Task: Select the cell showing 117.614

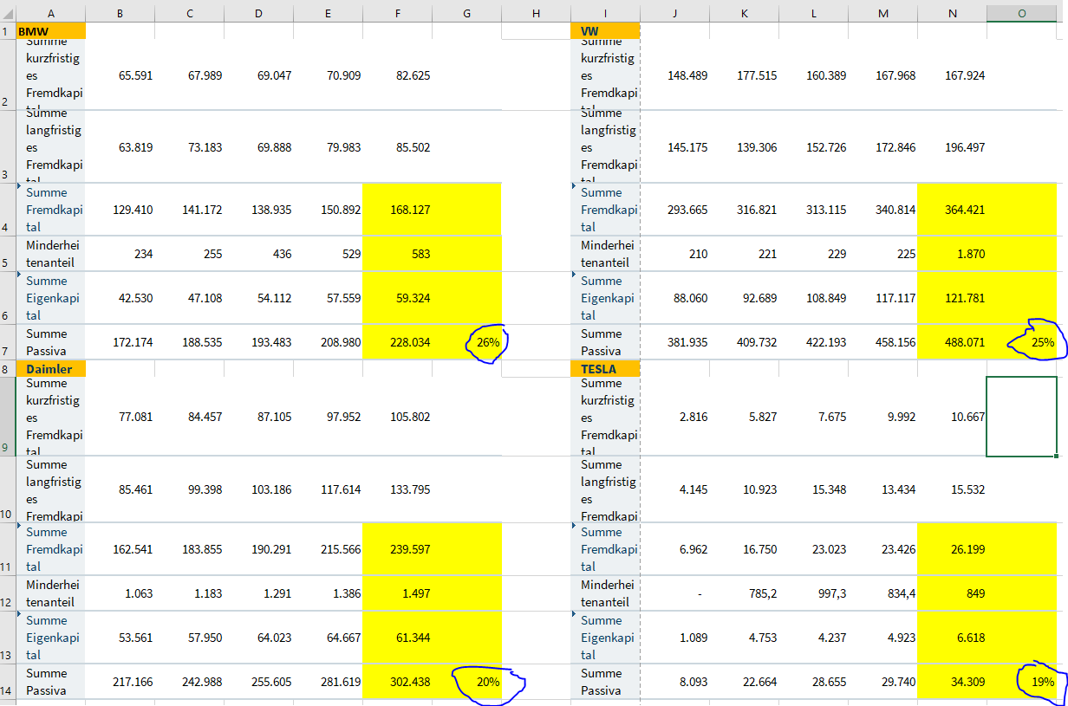Action: pyautogui.click(x=328, y=489)
